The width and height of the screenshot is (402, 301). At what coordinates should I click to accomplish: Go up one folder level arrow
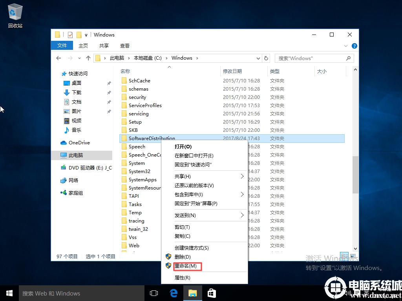point(88,58)
